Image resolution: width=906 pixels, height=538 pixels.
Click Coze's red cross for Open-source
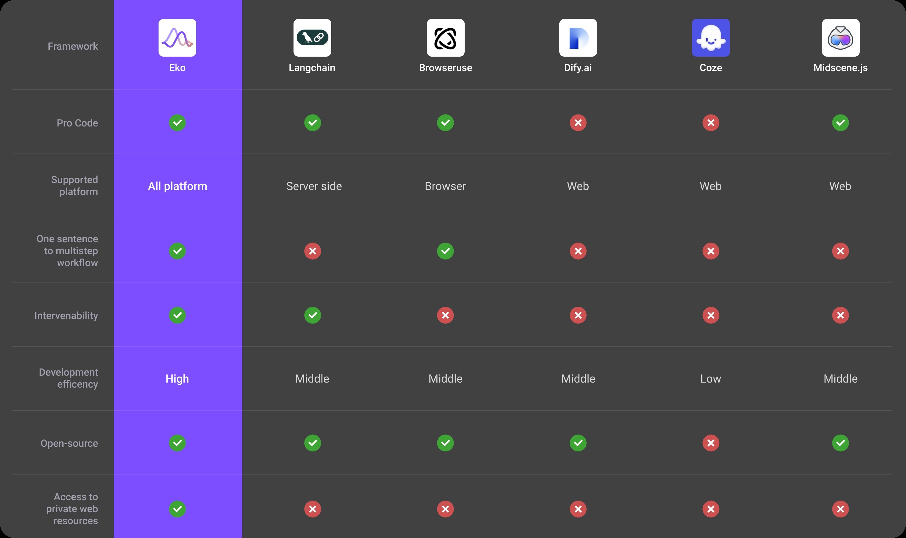click(x=710, y=443)
